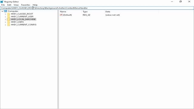Screen dimensions: 194x109
Task: Close the Registry Editor window
Action: (189, 2)
